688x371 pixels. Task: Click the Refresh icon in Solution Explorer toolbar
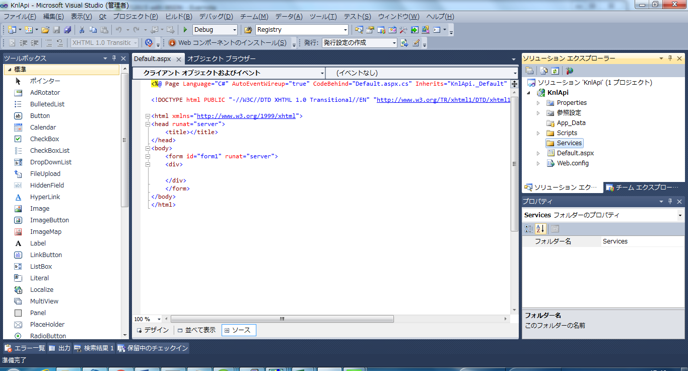[x=555, y=71]
